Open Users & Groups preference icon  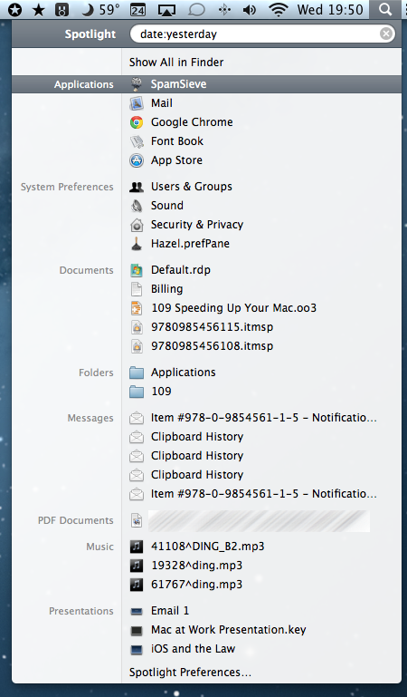point(137,187)
